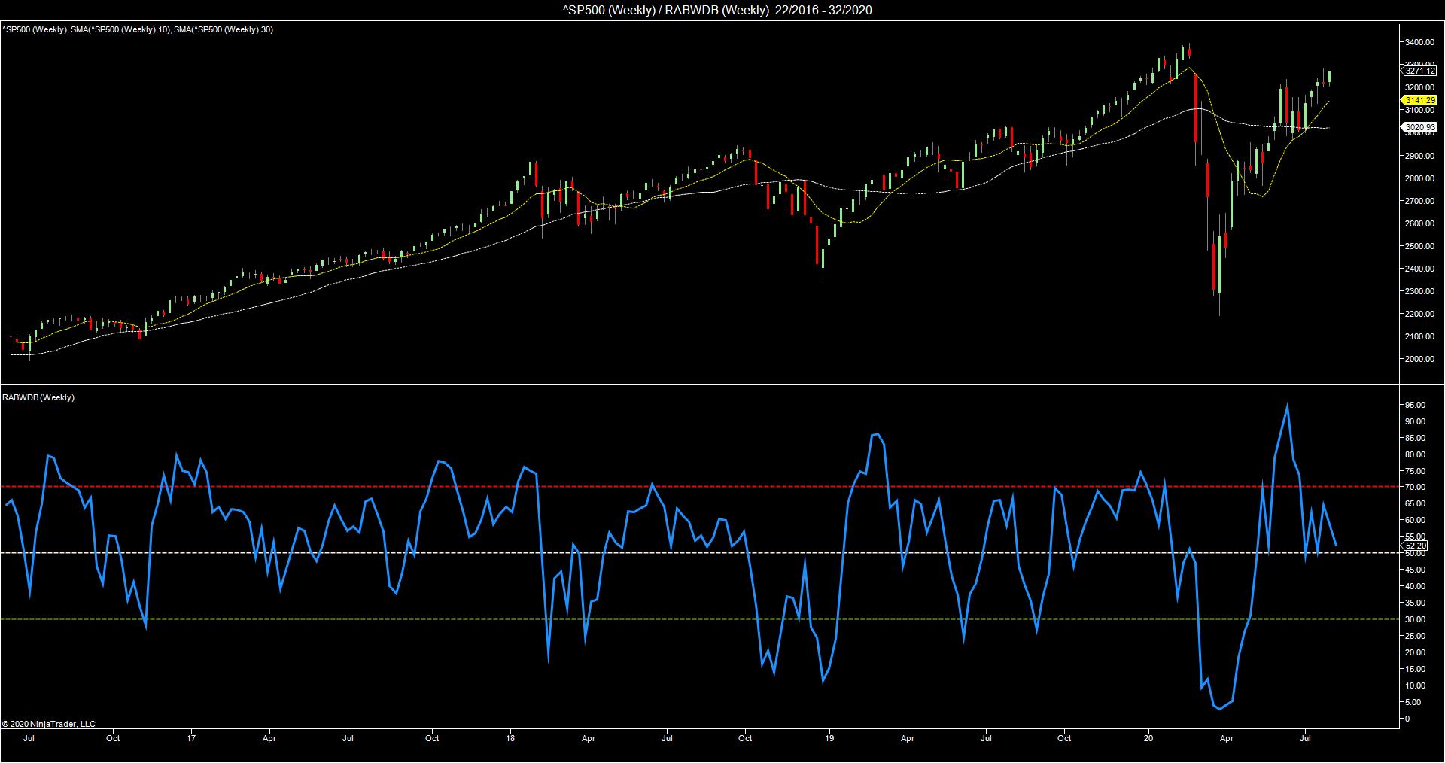Click the "19" year label on time axis
This screenshot has width=1445, height=763.
click(x=829, y=738)
